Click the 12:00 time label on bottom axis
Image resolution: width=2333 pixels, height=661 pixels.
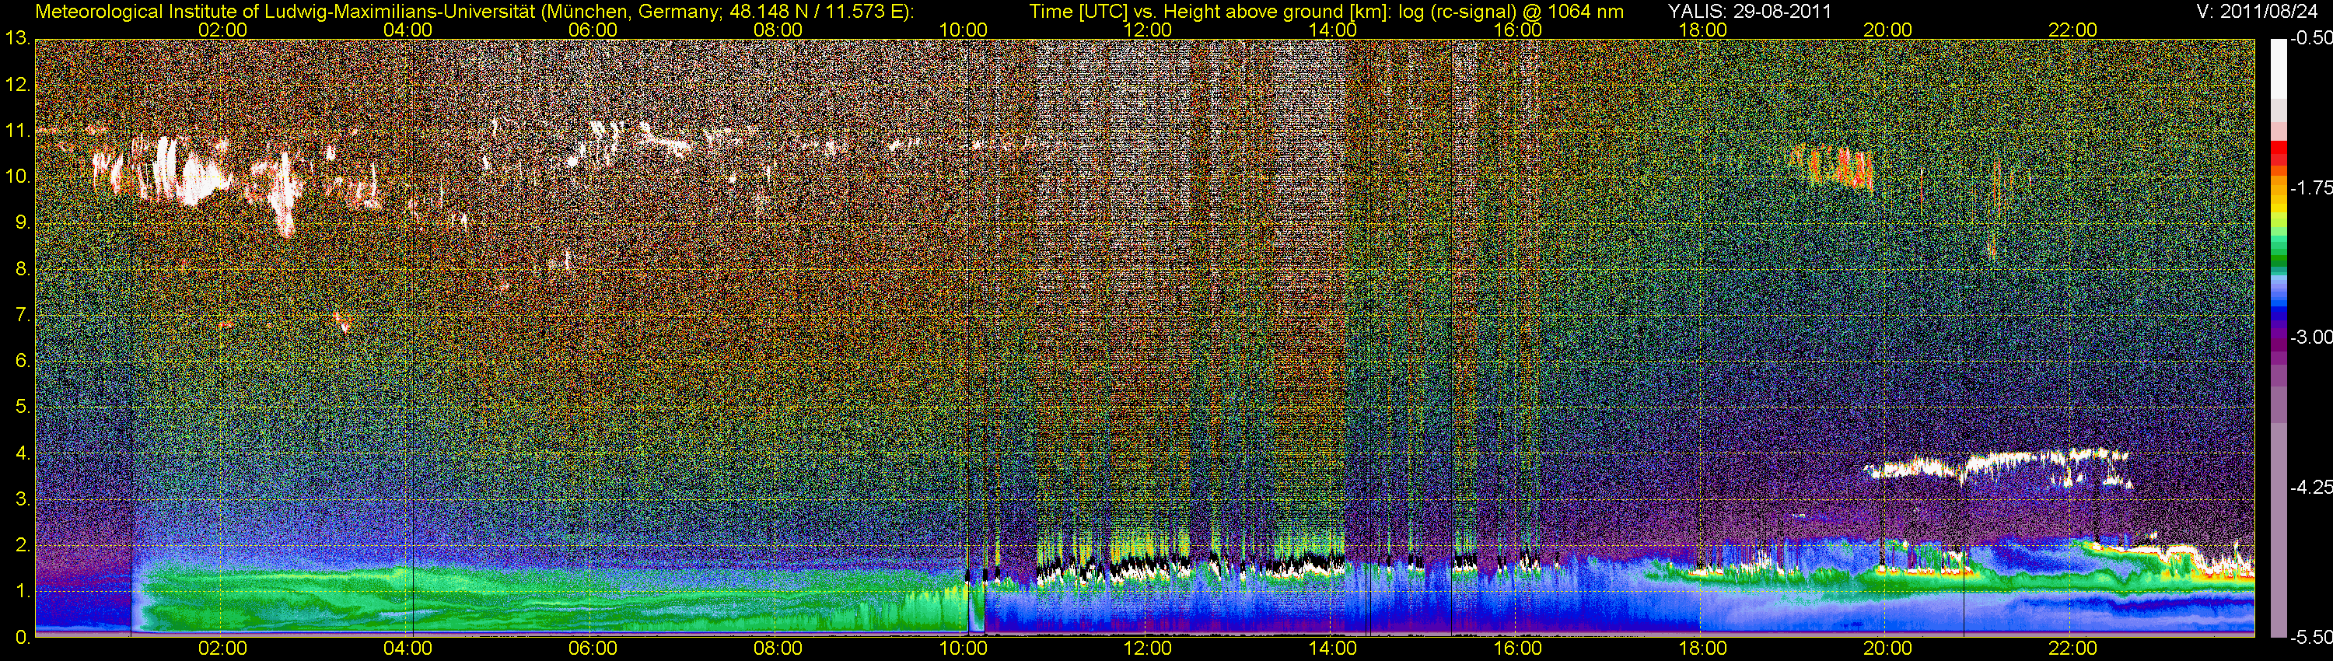(x=1148, y=649)
